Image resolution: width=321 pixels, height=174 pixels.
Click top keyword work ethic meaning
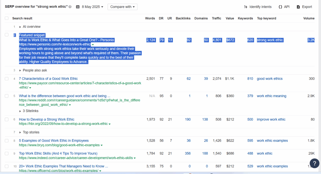[x=272, y=96]
